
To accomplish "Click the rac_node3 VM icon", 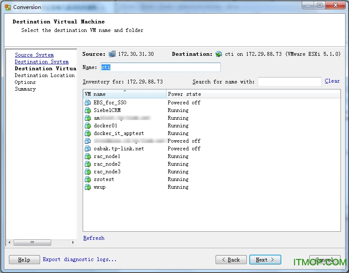I will (x=88, y=172).
